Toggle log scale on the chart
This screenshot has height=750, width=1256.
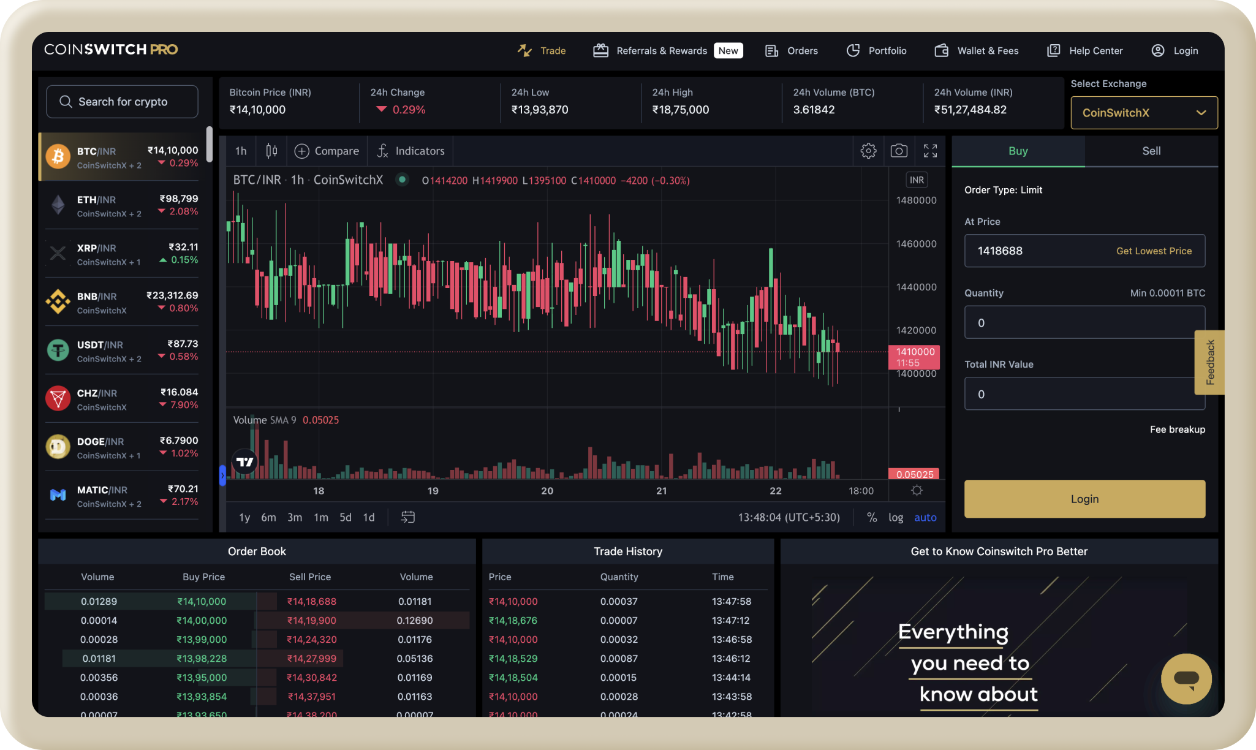(896, 517)
